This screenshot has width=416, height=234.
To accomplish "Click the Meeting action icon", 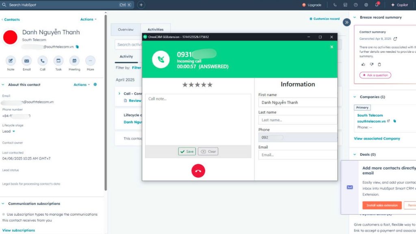I will pos(74,61).
